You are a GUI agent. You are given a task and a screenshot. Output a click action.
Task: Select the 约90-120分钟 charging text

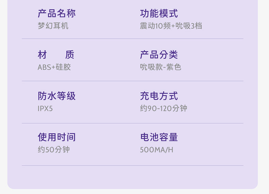pos(163,108)
